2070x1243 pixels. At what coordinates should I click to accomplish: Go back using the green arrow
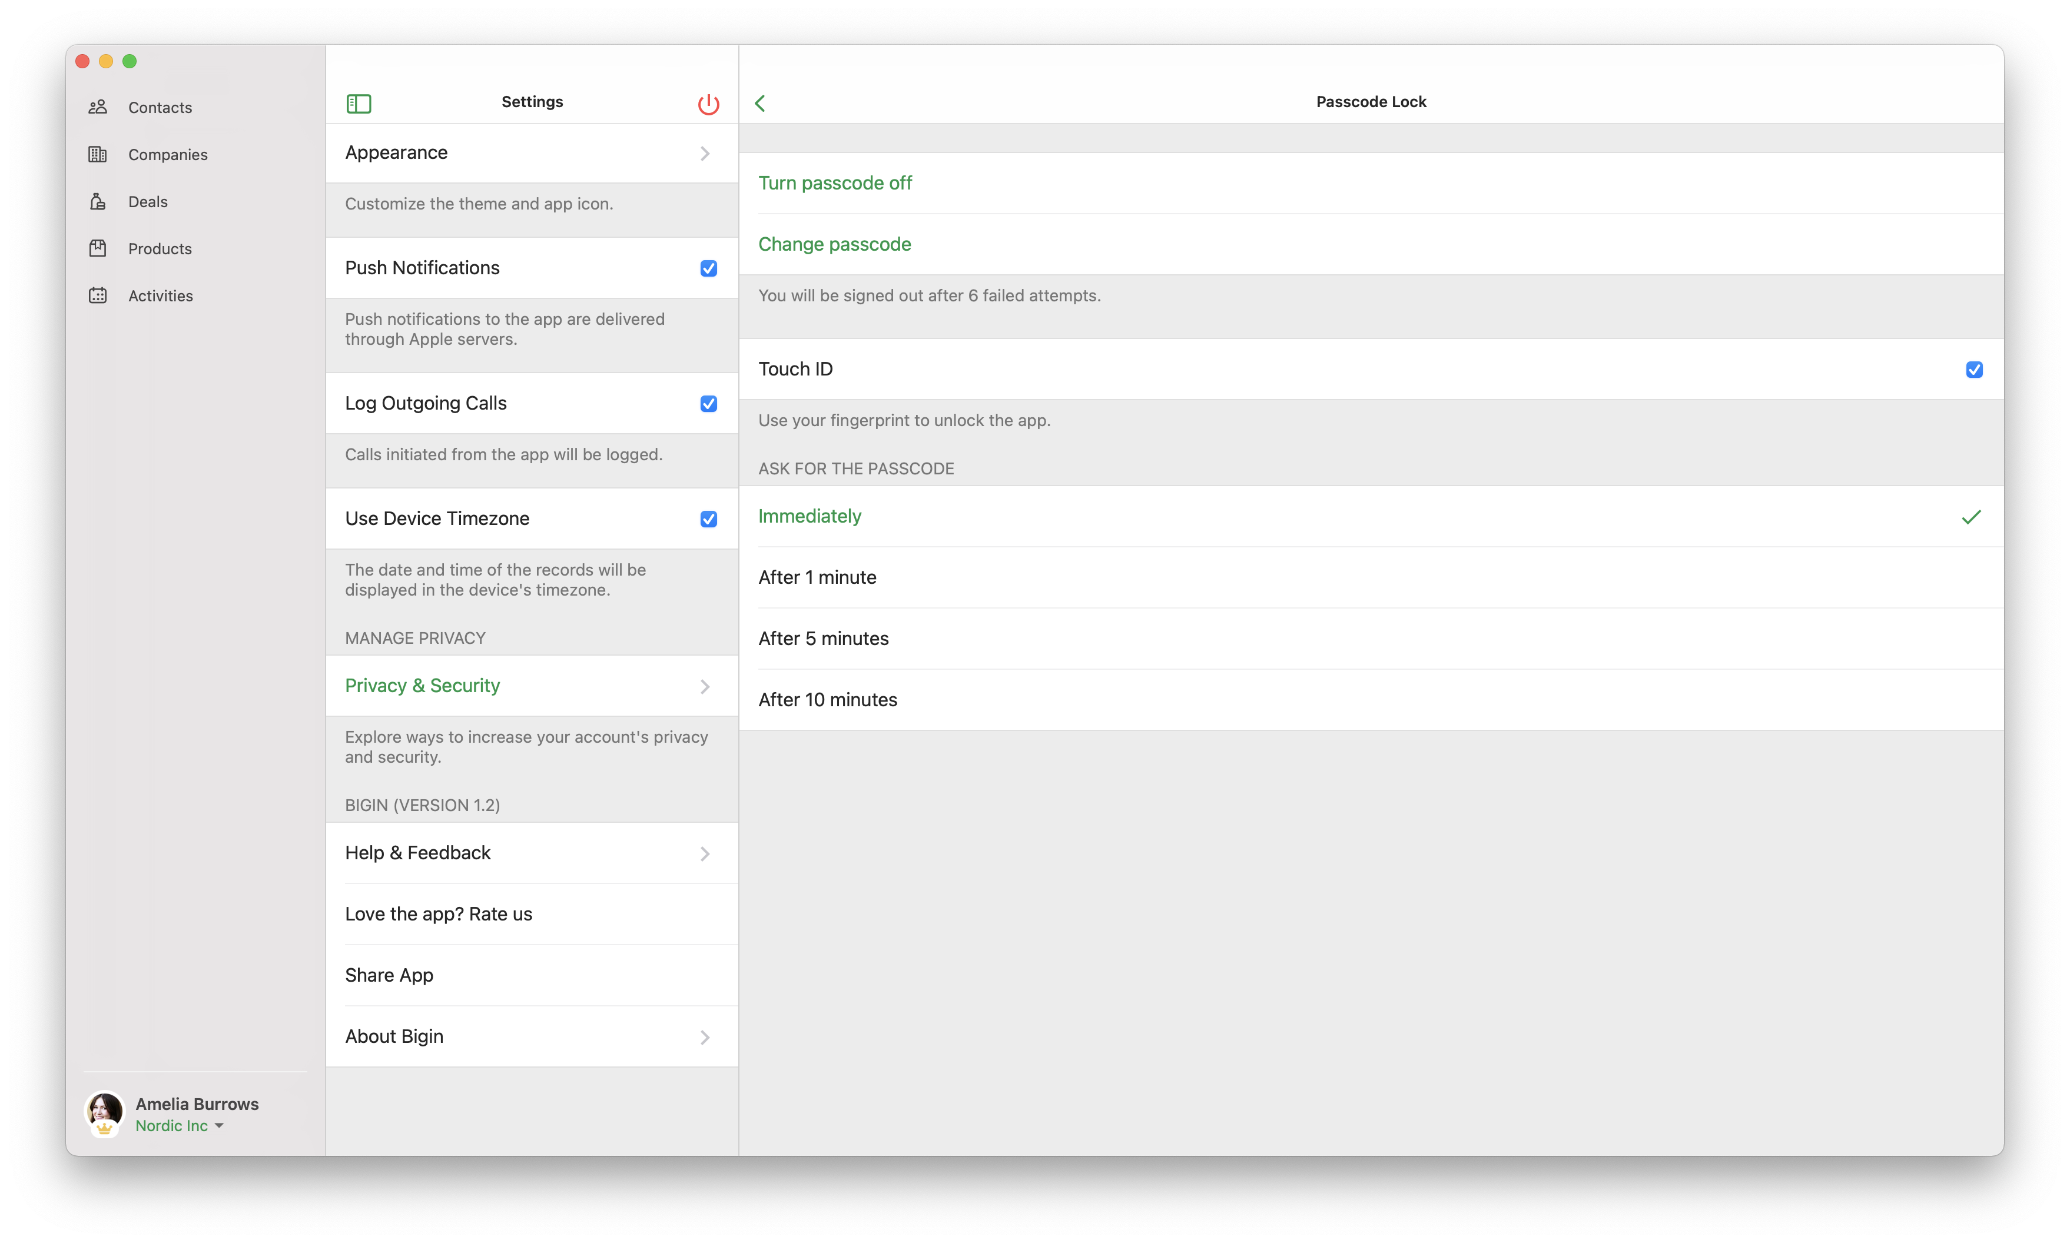pyautogui.click(x=760, y=103)
